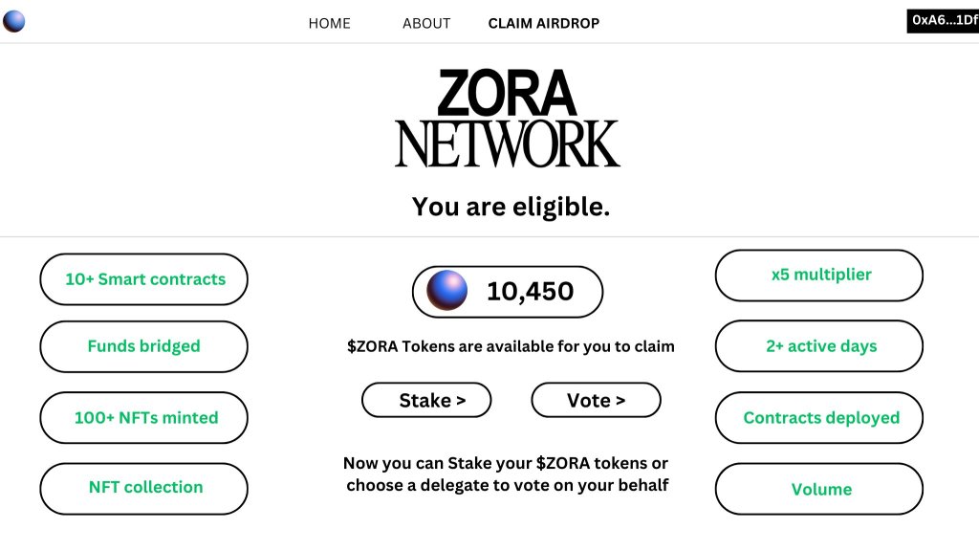The height and width of the screenshot is (551, 979).
Task: Select the CLAIM AIRDROP tab
Action: pyautogui.click(x=543, y=23)
